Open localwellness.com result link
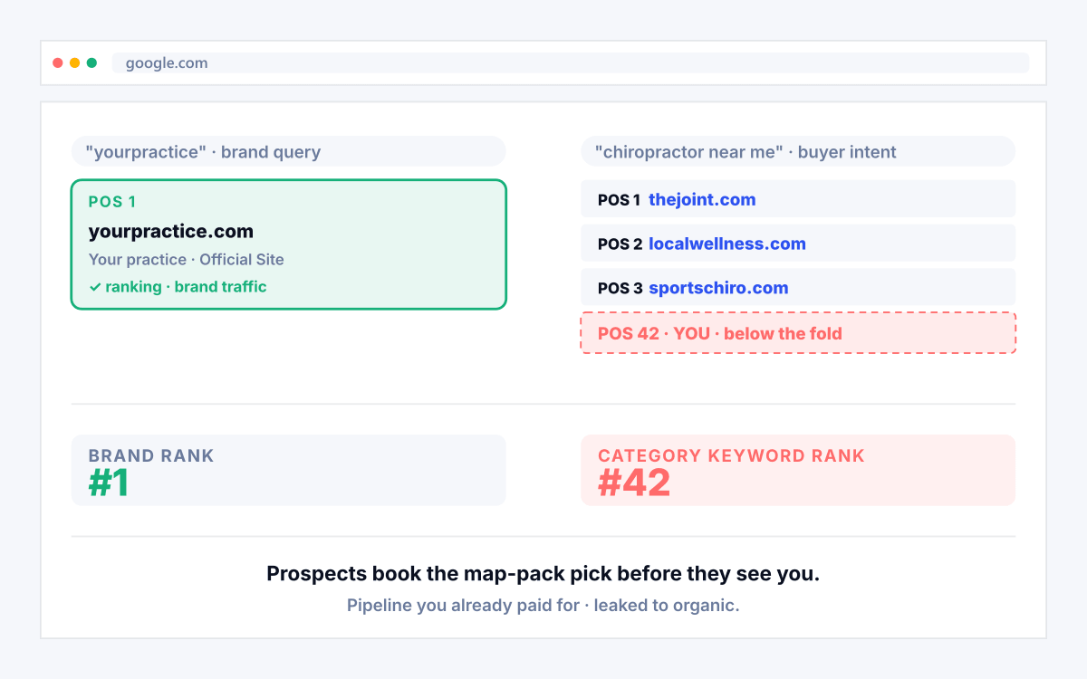1087x679 pixels. coord(727,244)
